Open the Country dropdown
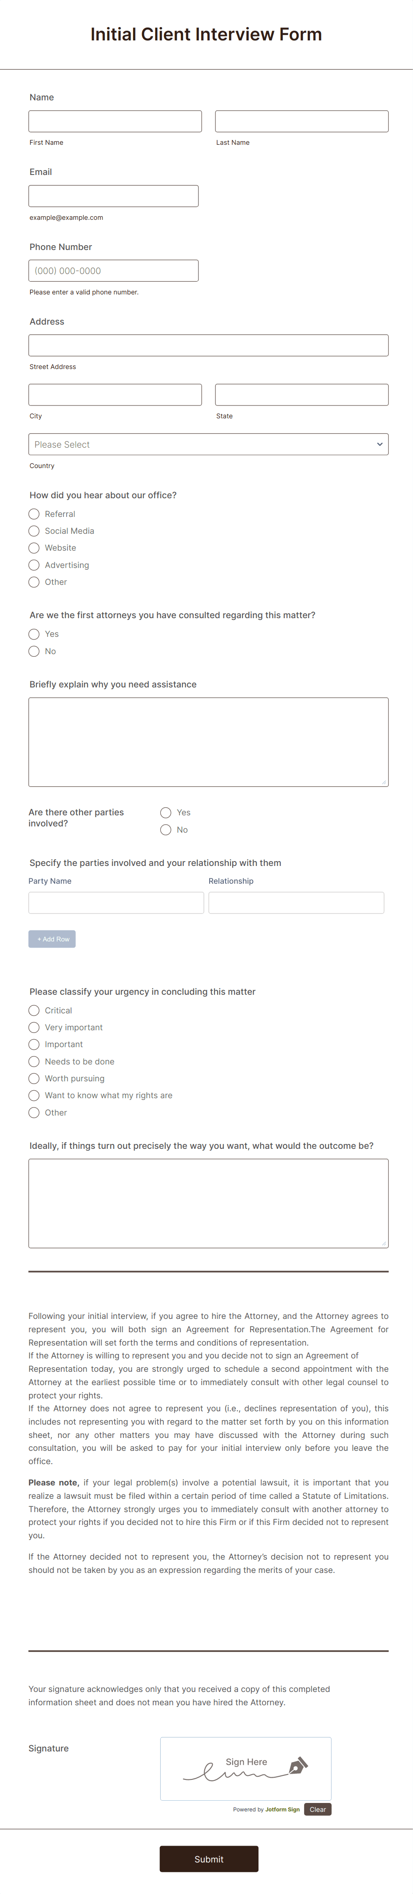This screenshot has width=413, height=1894. click(x=209, y=444)
